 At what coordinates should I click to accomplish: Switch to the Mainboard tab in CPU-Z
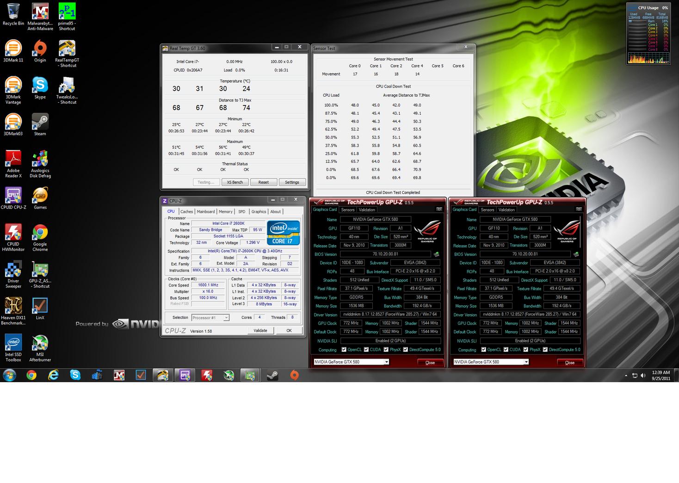pos(206,211)
